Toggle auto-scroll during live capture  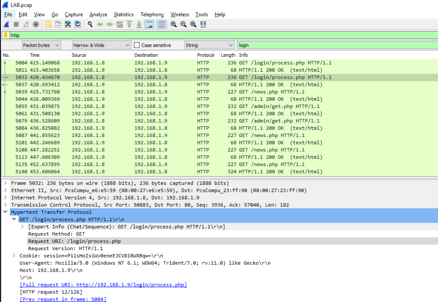click(x=149, y=25)
